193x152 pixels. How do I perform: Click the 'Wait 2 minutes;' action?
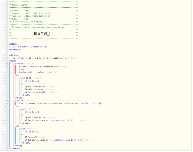point(36,89)
